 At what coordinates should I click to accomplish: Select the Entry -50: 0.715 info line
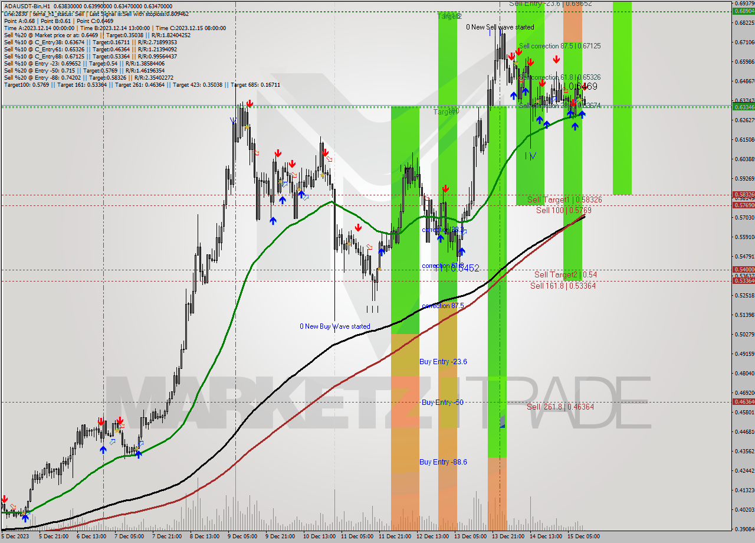(84, 70)
